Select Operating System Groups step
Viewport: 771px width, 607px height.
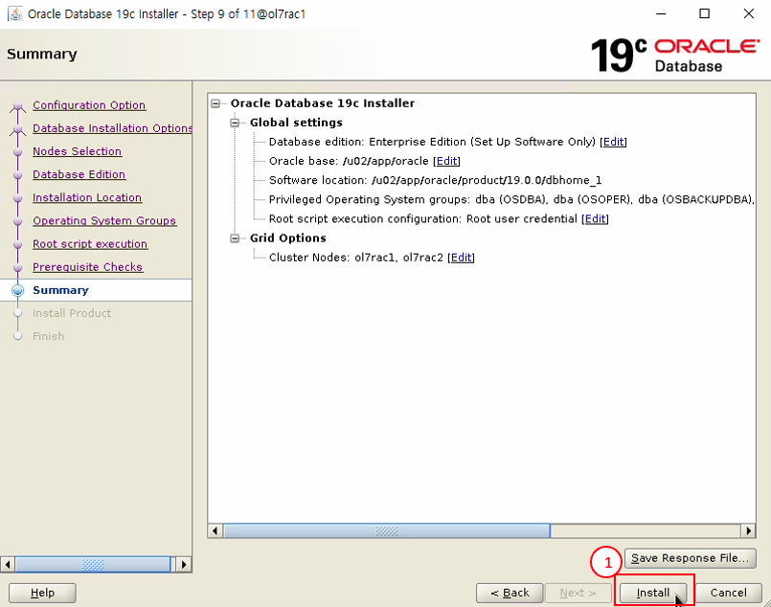104,221
